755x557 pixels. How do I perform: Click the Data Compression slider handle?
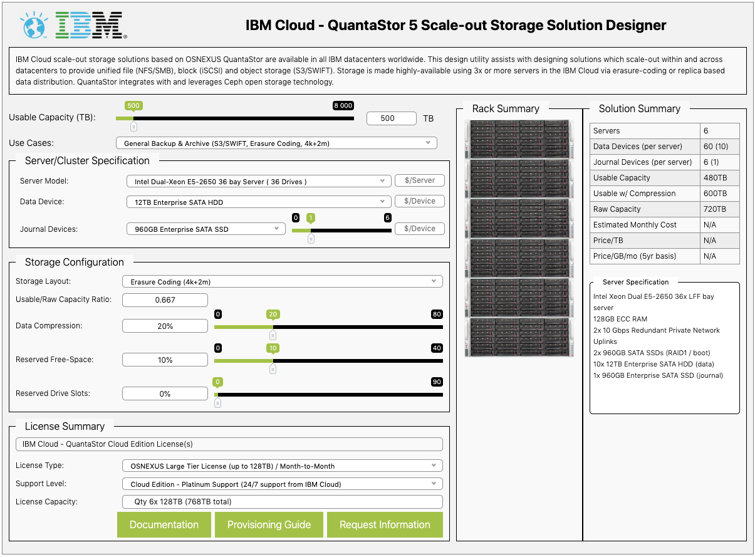coord(273,335)
